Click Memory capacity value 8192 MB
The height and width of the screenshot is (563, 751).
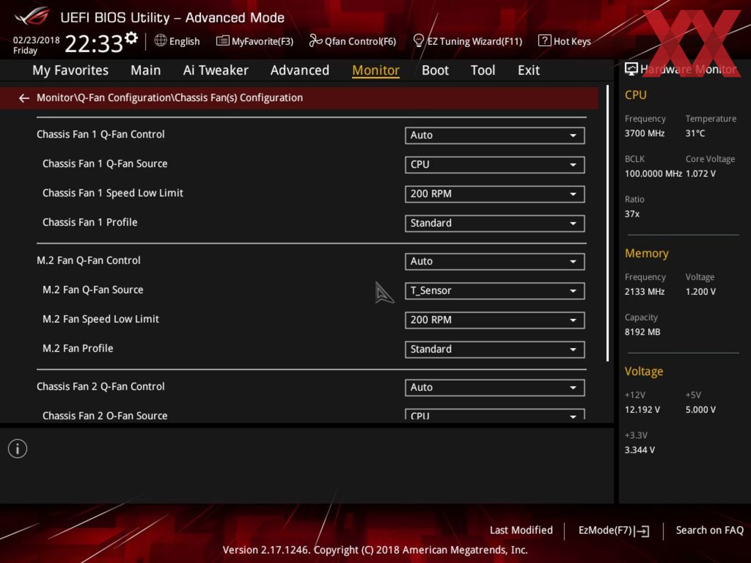(642, 332)
